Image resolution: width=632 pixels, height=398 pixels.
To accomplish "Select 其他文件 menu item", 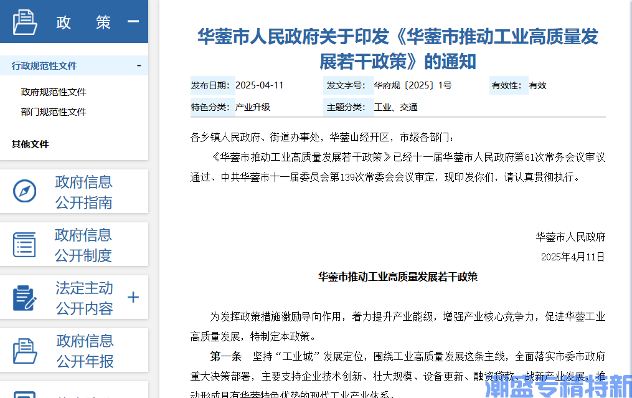I will pos(31,145).
